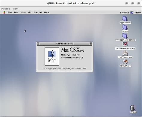Open the Apple logo menu
Screen dimensions: 142x117
coord(4,13)
